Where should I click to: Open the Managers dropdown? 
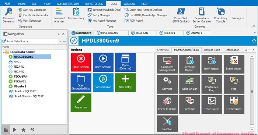(238, 19)
